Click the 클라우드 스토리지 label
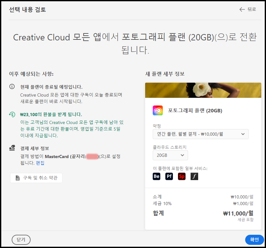Image resolution: width=266 pixels, height=248 pixels. [170, 147]
